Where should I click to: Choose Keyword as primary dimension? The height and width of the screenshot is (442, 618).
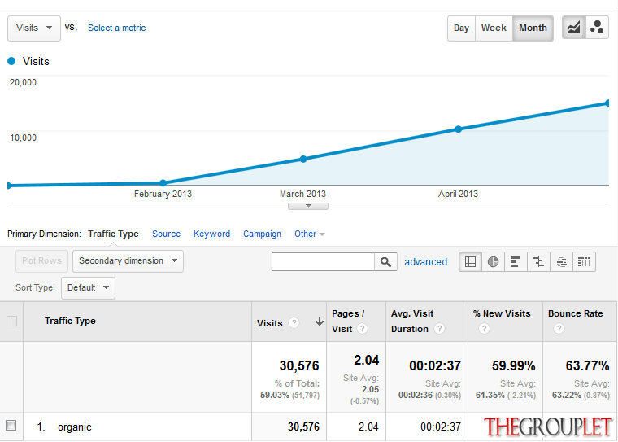coord(211,234)
